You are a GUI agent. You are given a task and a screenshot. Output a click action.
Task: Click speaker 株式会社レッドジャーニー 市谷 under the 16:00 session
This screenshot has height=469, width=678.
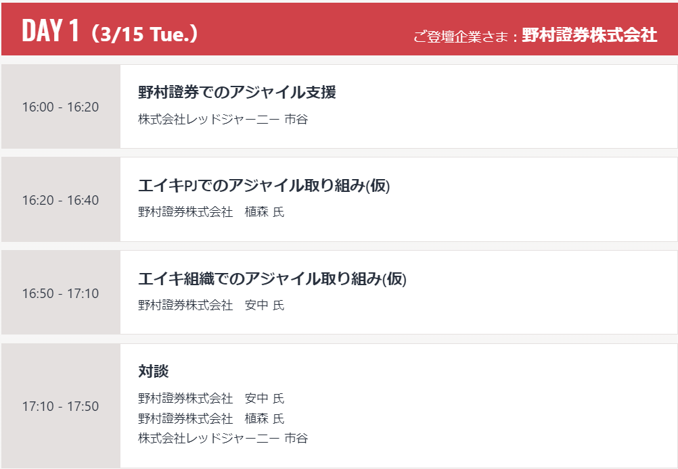[223, 120]
